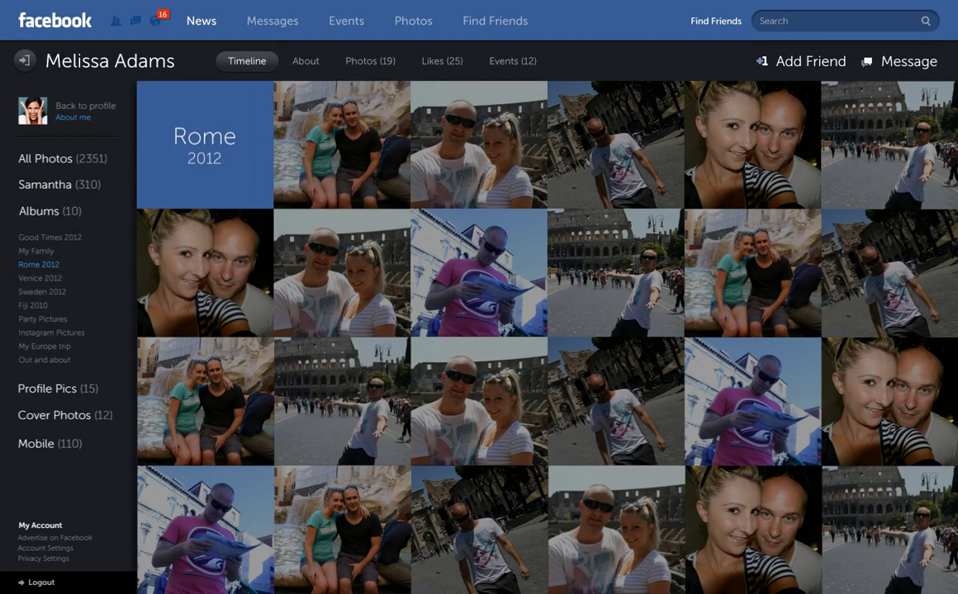
Task: Click the Facebook logo
Action: click(x=55, y=21)
